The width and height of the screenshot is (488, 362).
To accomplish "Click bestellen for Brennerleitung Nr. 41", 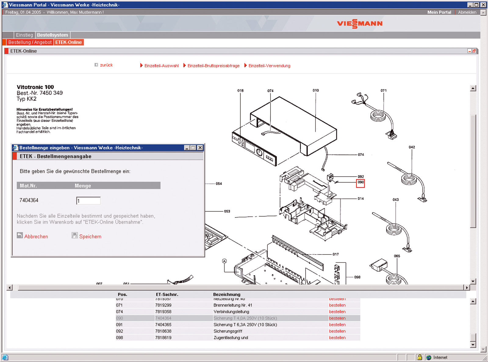I will point(337,305).
